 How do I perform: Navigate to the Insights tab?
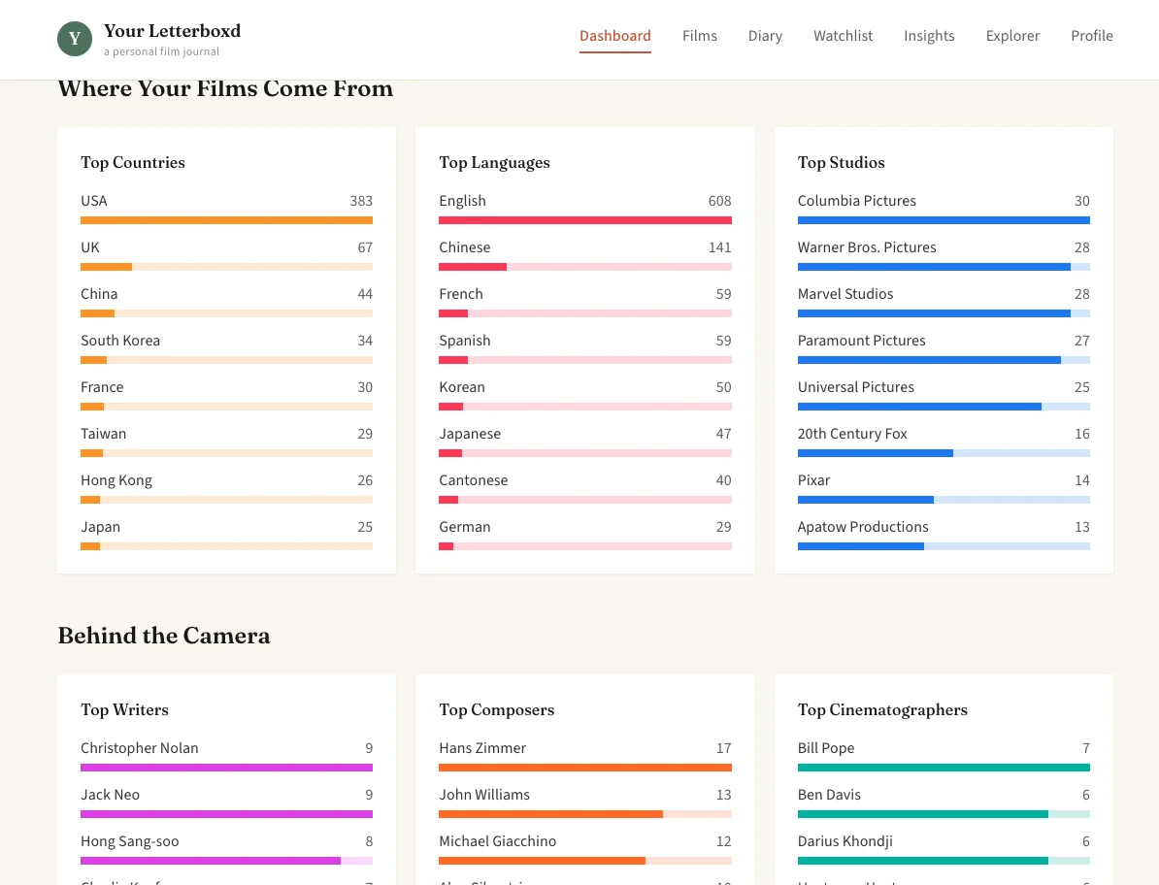(929, 36)
